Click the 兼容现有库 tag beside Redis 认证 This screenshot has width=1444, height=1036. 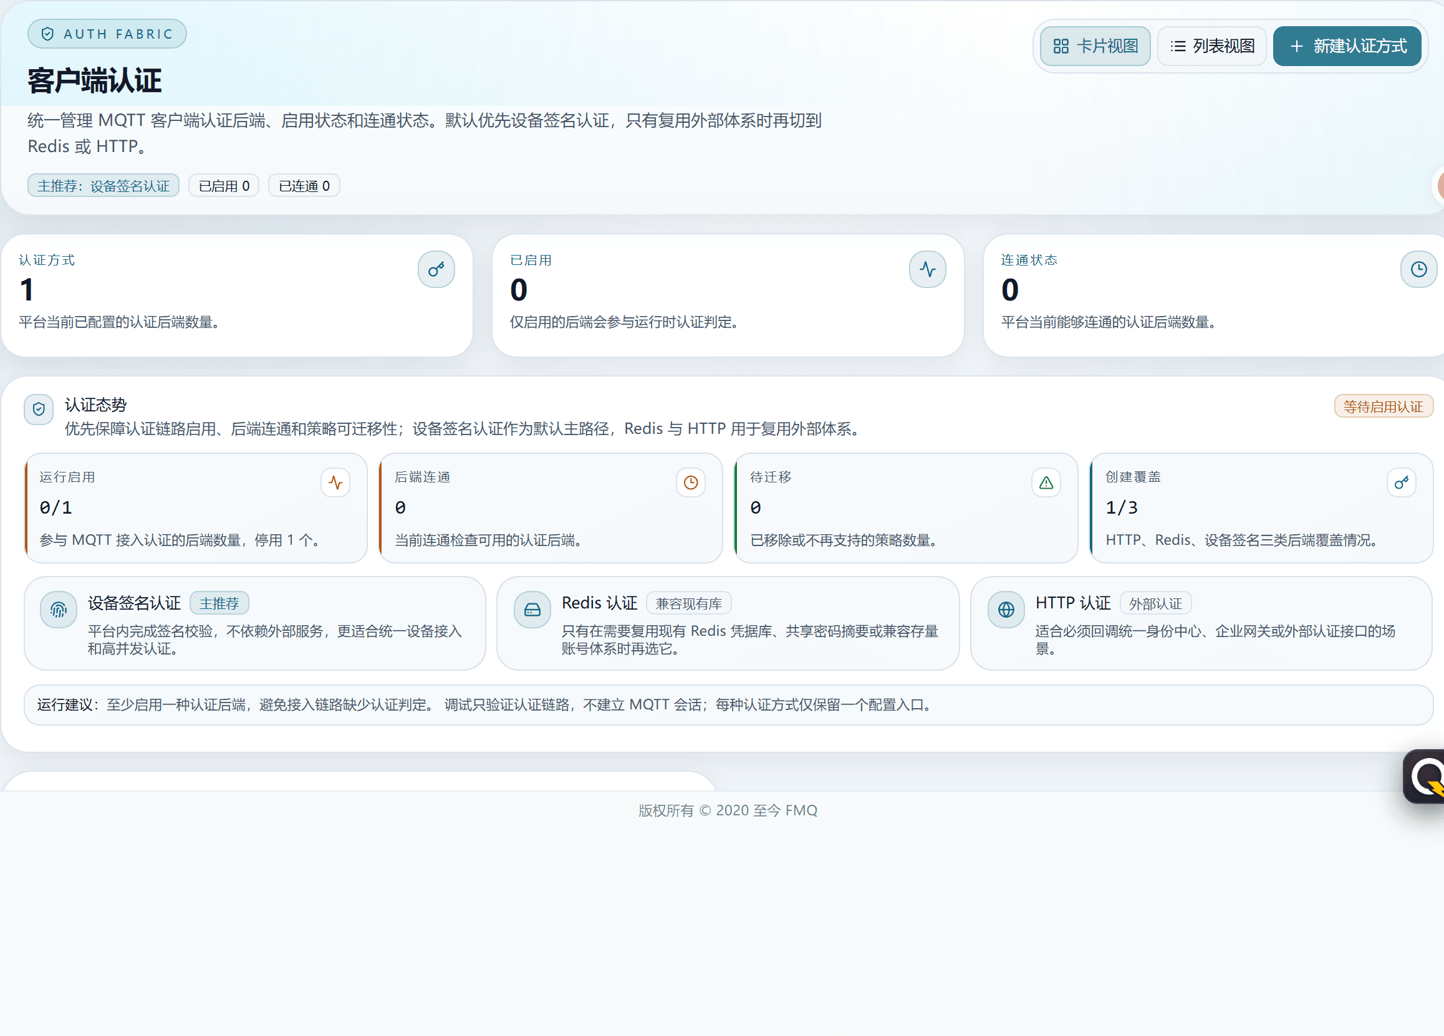point(689,603)
